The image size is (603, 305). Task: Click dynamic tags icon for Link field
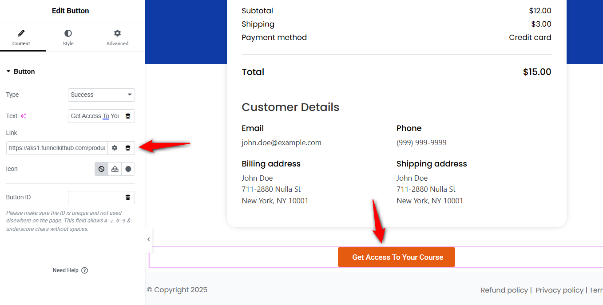(x=128, y=148)
